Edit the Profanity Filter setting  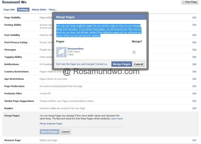point(194,93)
